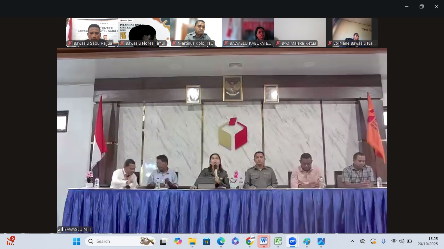This screenshot has height=249, width=444.
Task: Show hidden system tray icons
Action: [352, 241]
